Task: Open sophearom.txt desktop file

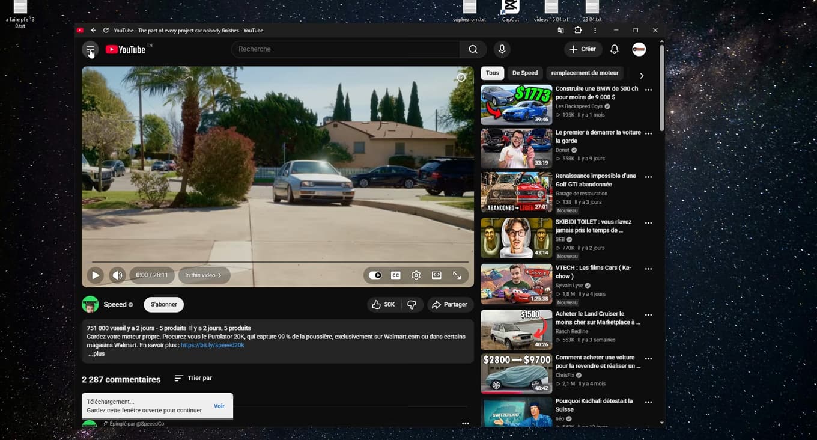Action: (470, 10)
